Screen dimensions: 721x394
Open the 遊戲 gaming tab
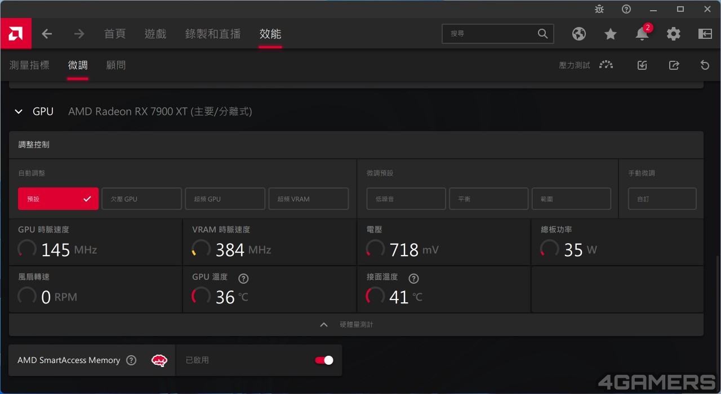tap(155, 34)
